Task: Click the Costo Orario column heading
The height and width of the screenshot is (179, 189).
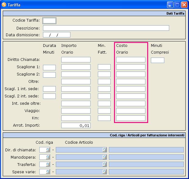Action: [x=122, y=49]
